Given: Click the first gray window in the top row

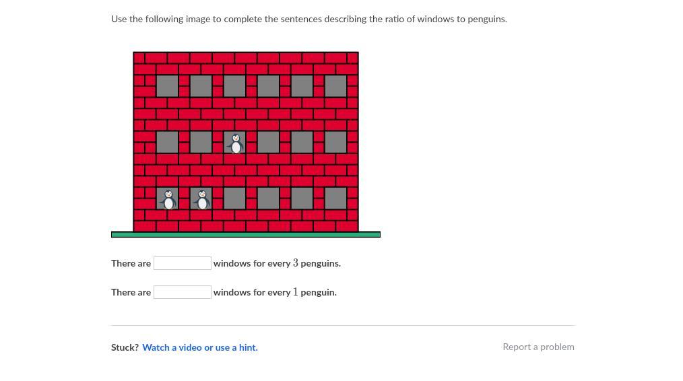Looking at the screenshot, I should tap(167, 85).
